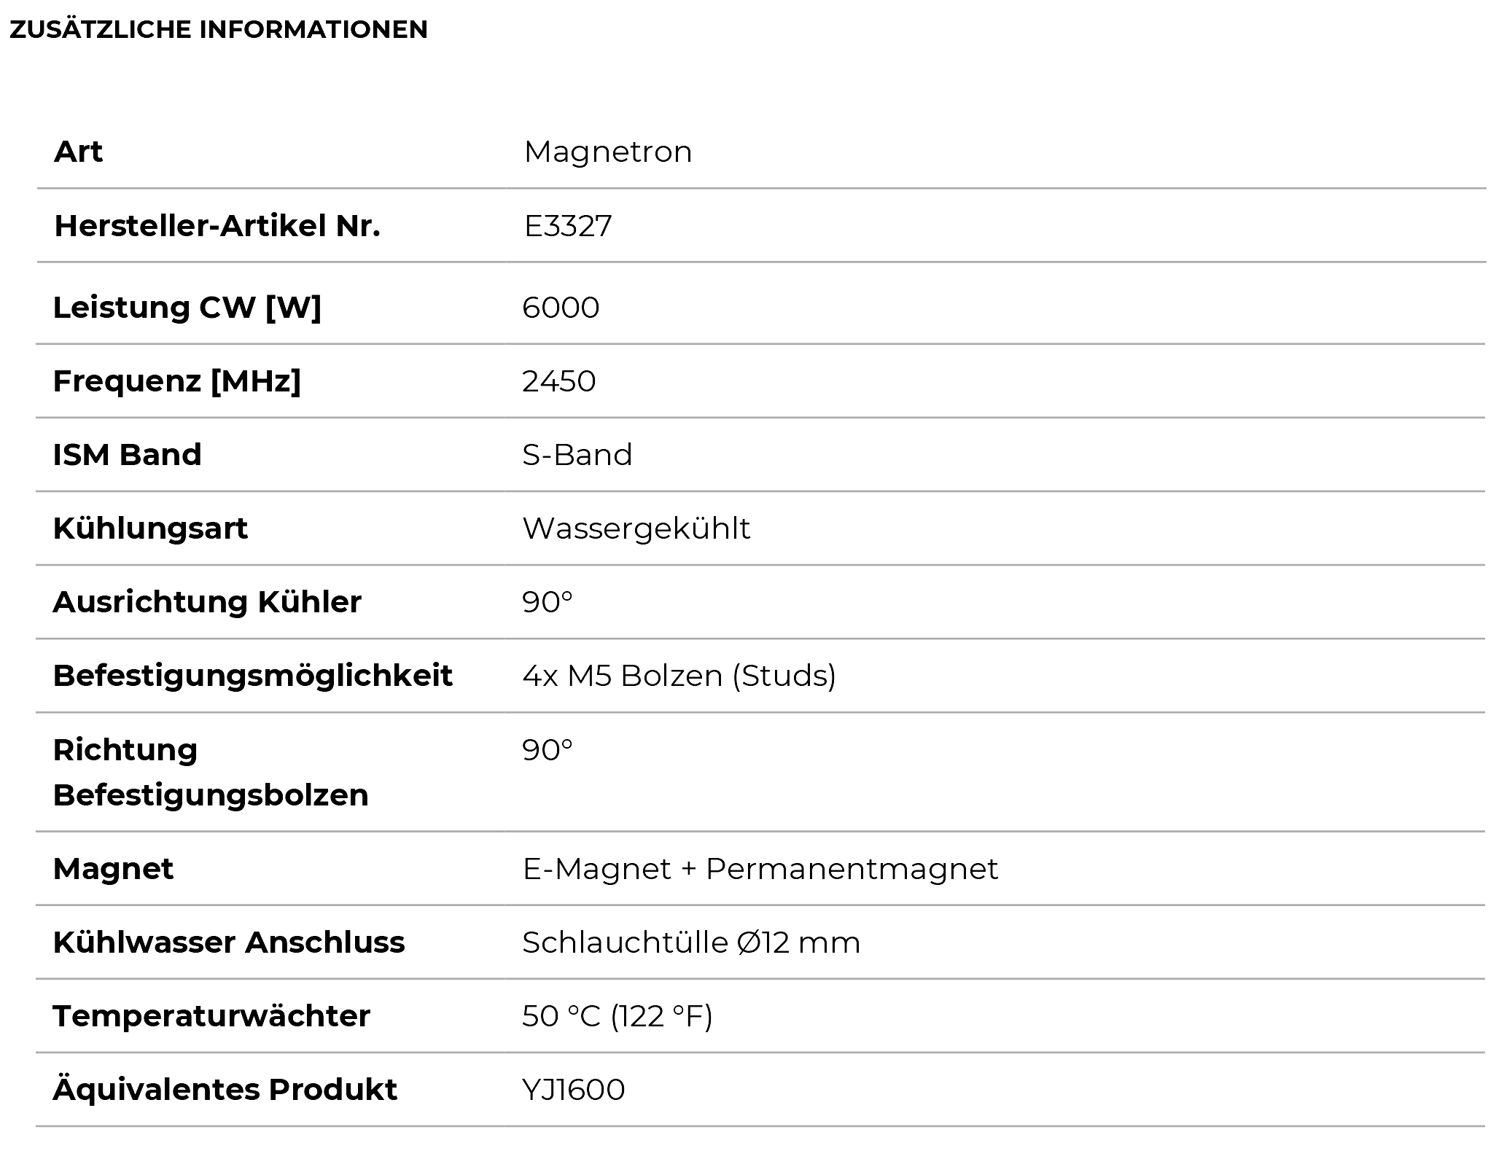Click the 'Frequenz [MHz]' label
This screenshot has height=1159, width=1496.
pyautogui.click(x=176, y=381)
